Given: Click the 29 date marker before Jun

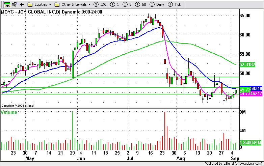Looking at the screenshot, I should pyautogui.click(x=72, y=153).
